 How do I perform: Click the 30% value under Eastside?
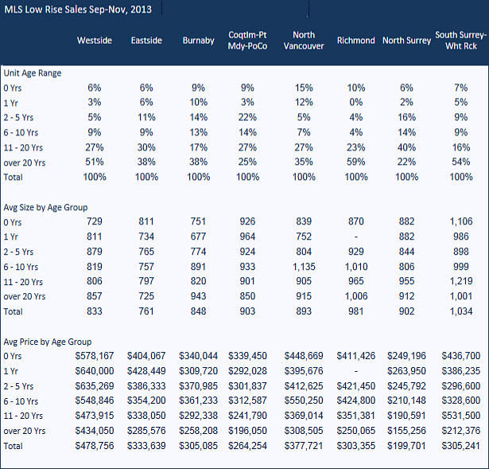point(146,147)
